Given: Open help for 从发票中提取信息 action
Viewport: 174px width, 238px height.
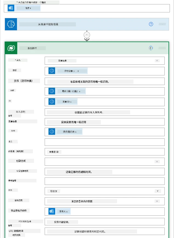Looking at the screenshot, I should pos(151,24).
